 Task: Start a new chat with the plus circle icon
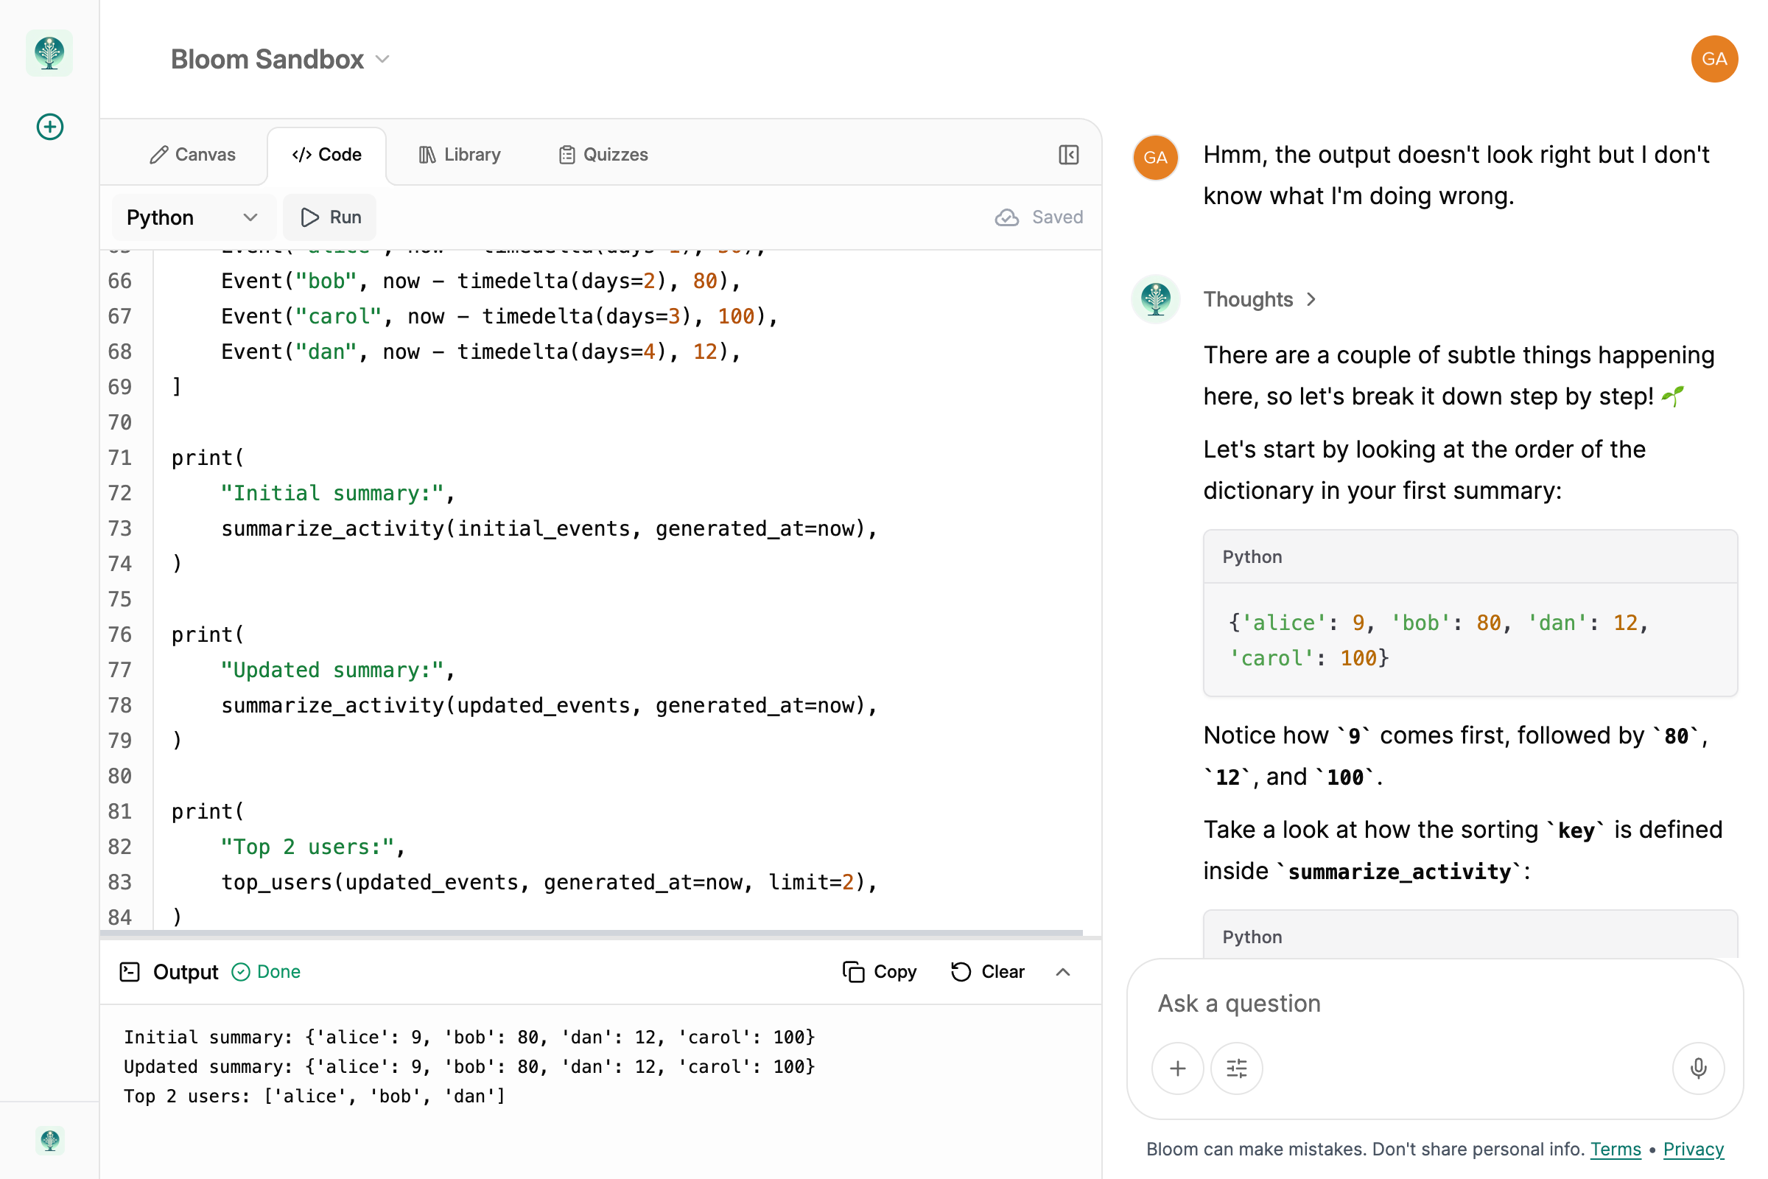point(49,126)
